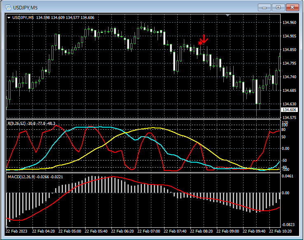Click the 22 Feb 10:20 time label
304x240 pixels.
point(280,231)
